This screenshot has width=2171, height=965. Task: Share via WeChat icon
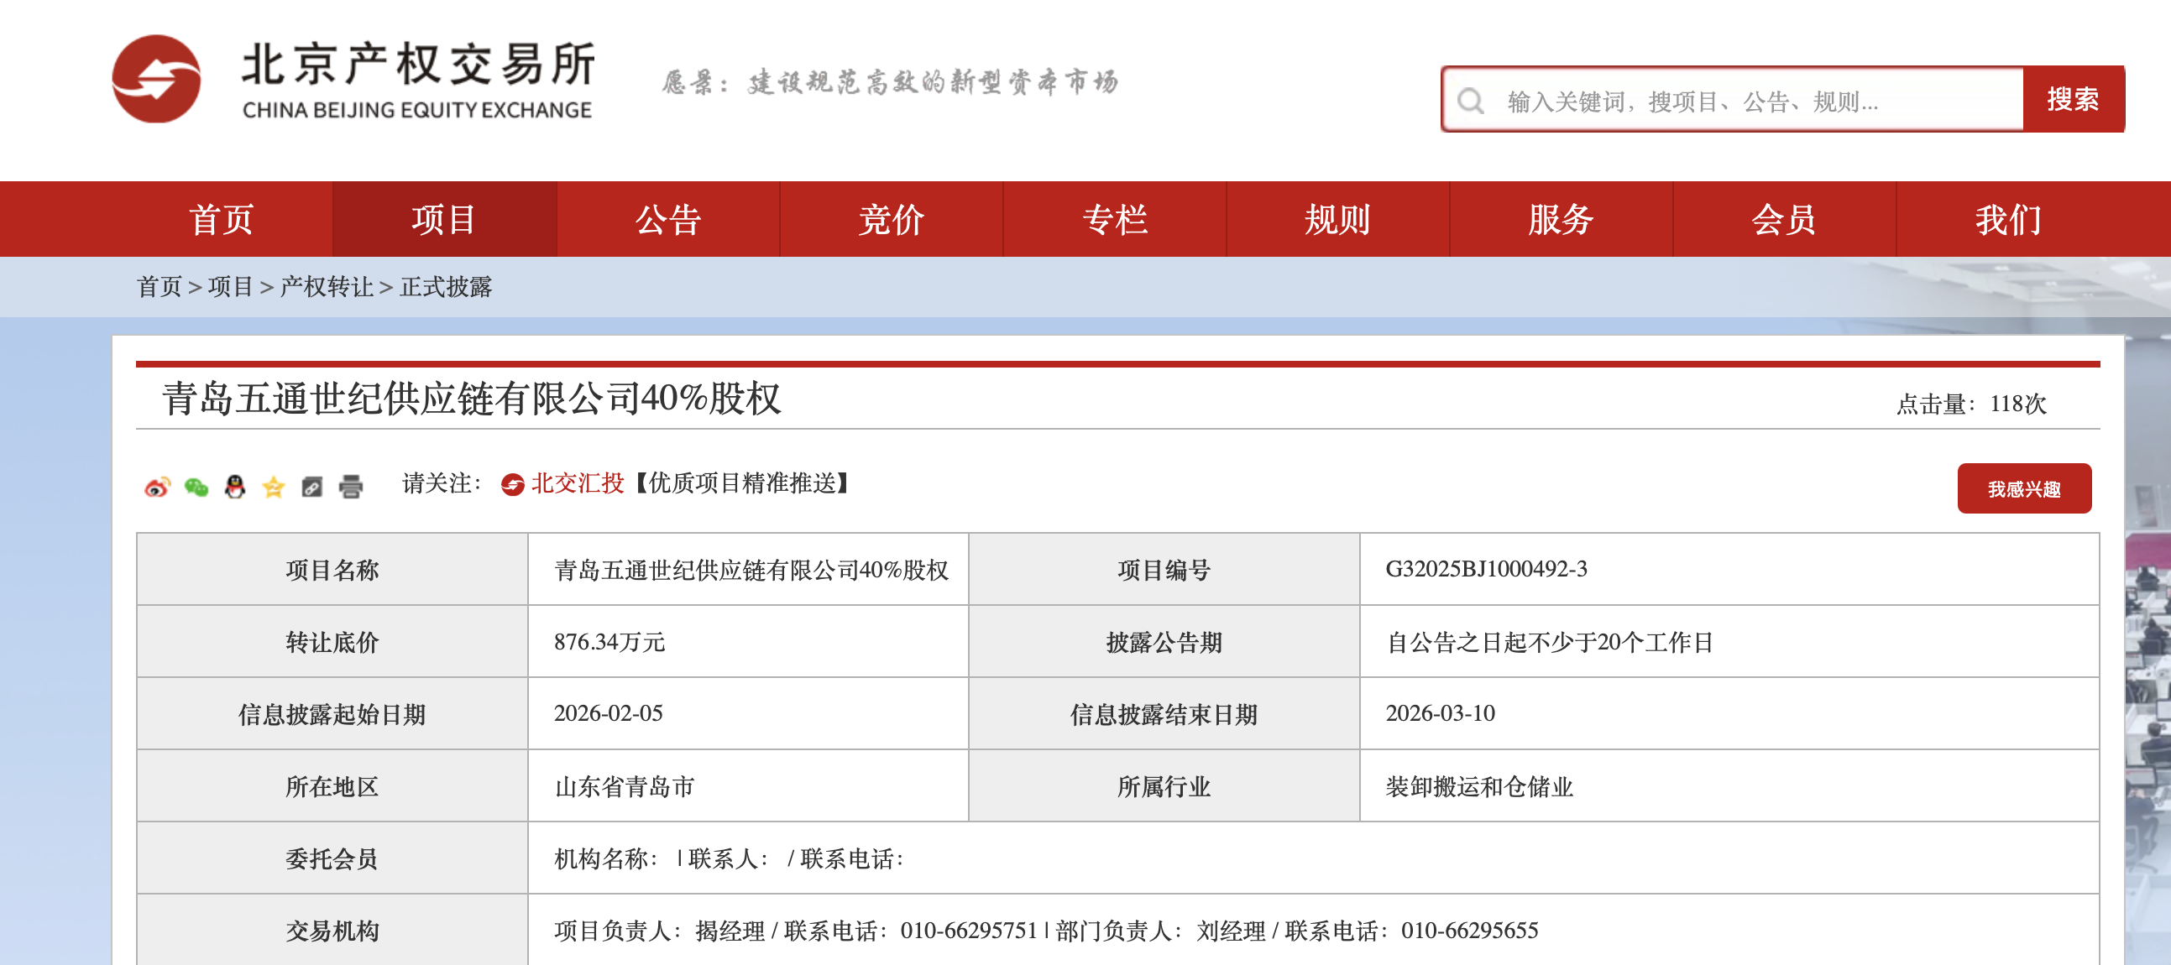click(196, 487)
